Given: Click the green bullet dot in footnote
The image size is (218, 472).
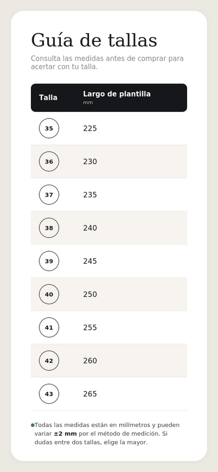Looking at the screenshot, I should tap(33, 425).
